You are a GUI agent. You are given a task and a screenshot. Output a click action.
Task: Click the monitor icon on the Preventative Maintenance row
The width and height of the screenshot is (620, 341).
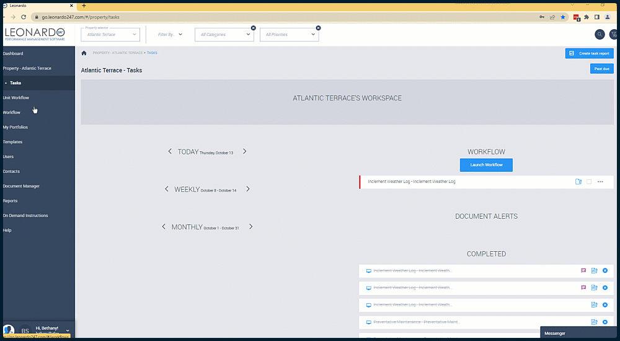point(368,322)
